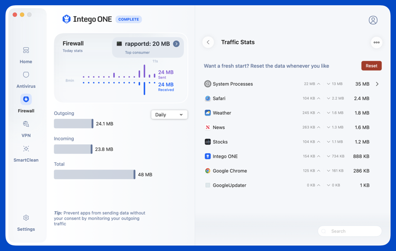The image size is (396, 251).
Task: Select the Firewall sidebar icon
Action: (26, 99)
